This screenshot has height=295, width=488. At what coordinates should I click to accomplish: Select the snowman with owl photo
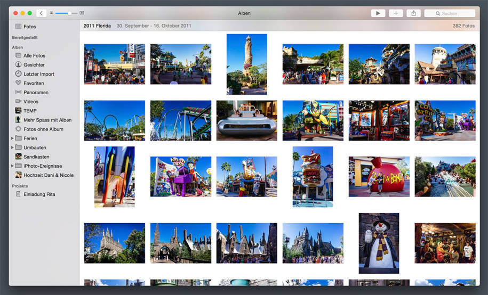379,243
